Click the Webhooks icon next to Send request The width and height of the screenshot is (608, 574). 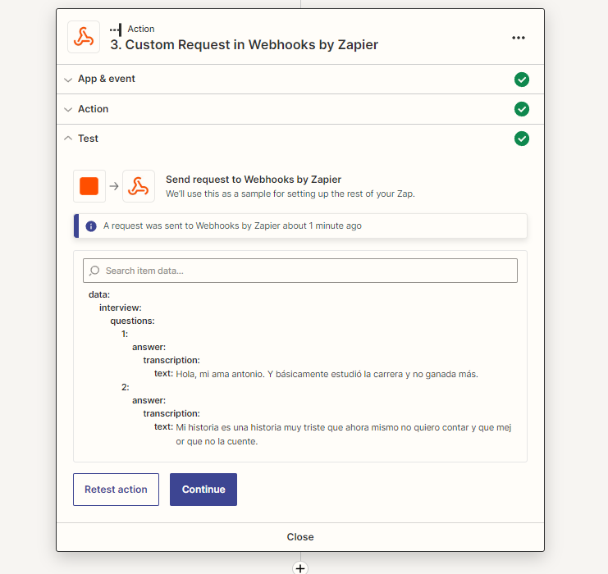point(139,186)
